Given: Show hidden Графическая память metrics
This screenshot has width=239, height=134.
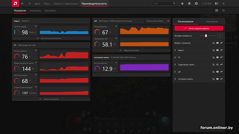Looking at the screenshot, I should tap(217, 65).
